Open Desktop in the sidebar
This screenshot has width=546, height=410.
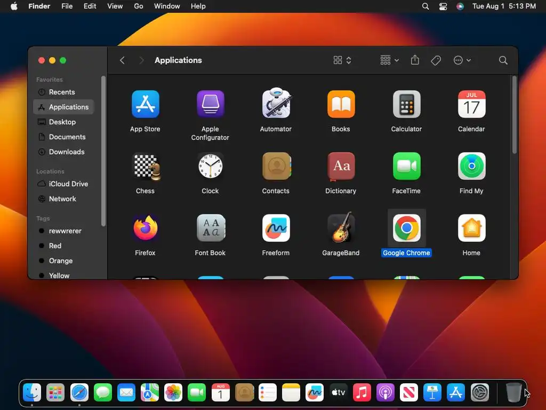click(63, 122)
